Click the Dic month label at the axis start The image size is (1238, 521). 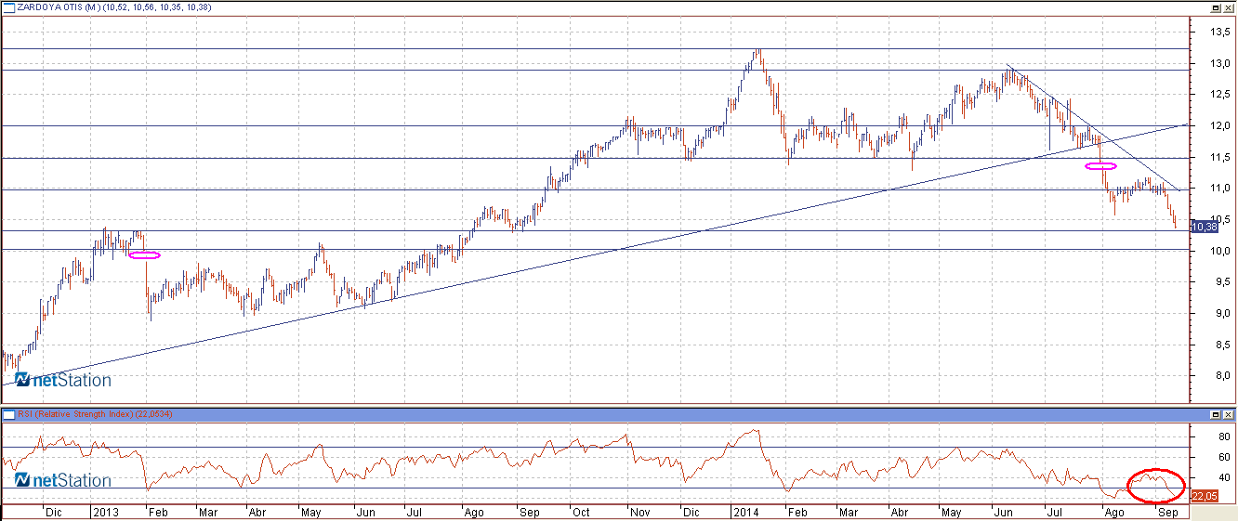(54, 513)
